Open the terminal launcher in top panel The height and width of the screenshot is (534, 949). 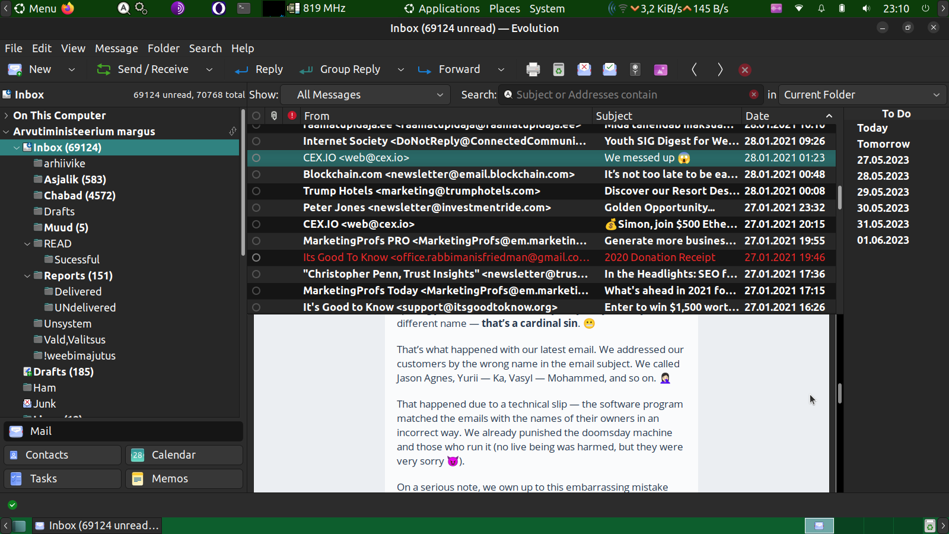coord(244,8)
